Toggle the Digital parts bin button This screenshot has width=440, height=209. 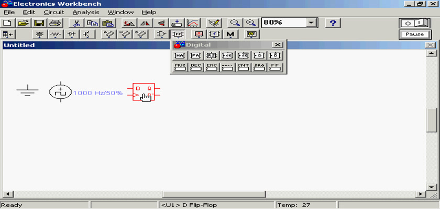click(x=178, y=34)
